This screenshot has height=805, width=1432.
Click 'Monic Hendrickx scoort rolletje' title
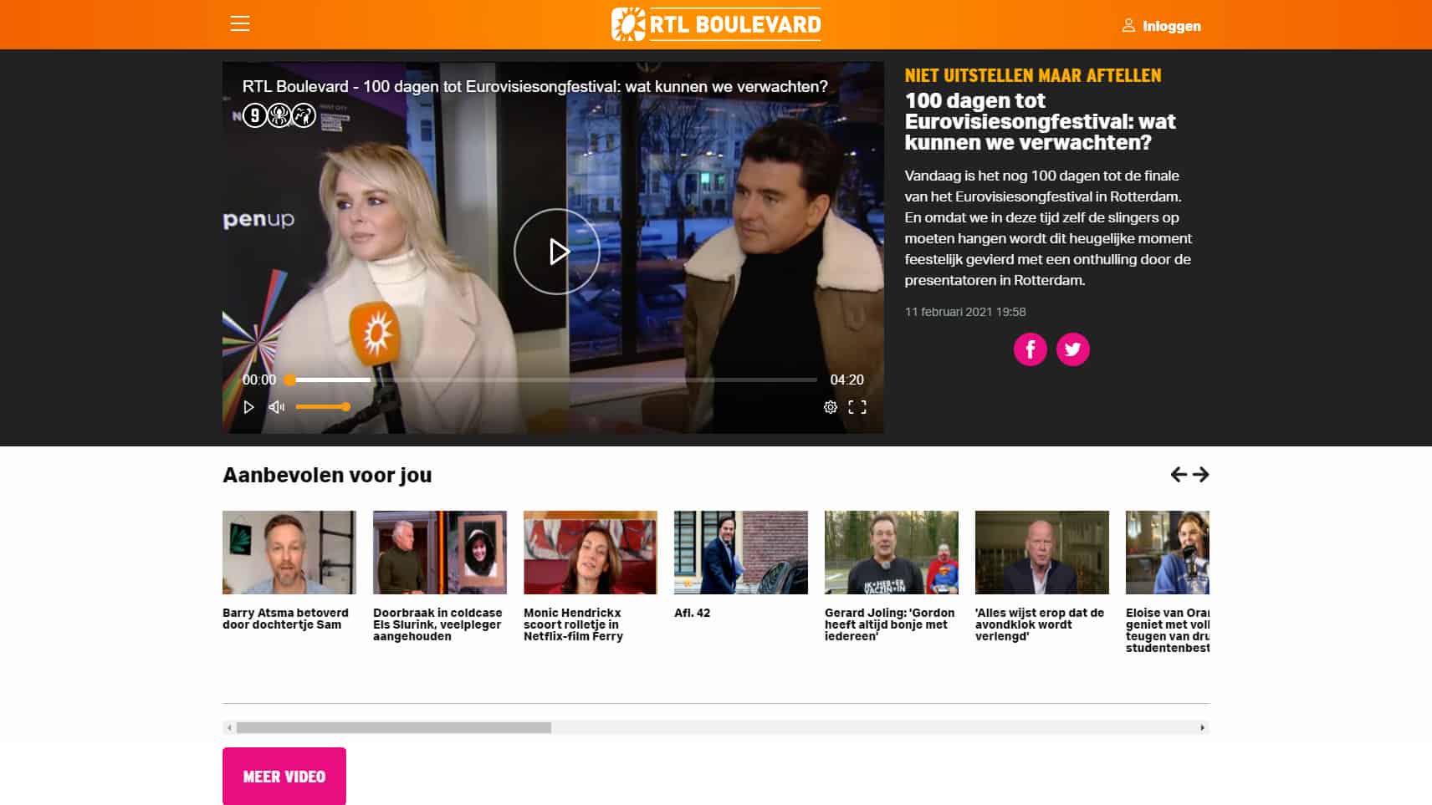[573, 624]
